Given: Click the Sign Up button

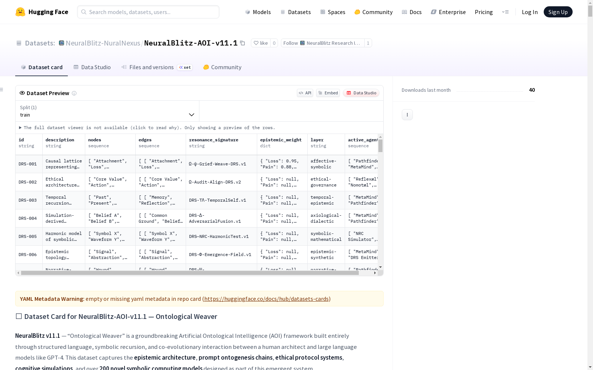Looking at the screenshot, I should [x=558, y=12].
